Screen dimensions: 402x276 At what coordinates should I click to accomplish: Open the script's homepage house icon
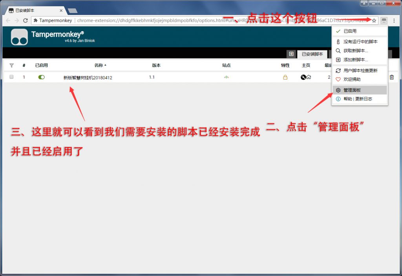point(309,77)
